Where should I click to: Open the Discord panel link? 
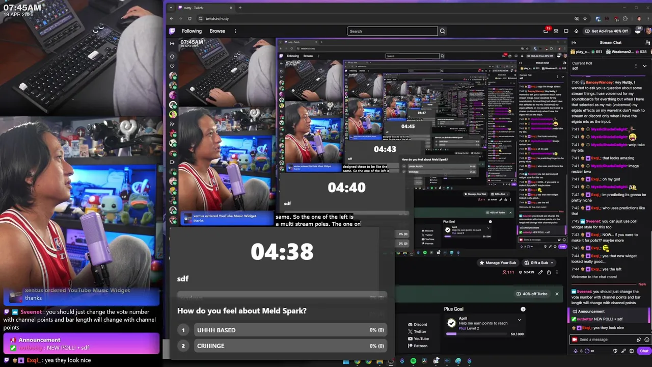point(418,324)
